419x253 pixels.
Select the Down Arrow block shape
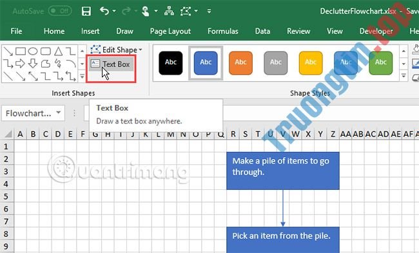(x=33, y=64)
